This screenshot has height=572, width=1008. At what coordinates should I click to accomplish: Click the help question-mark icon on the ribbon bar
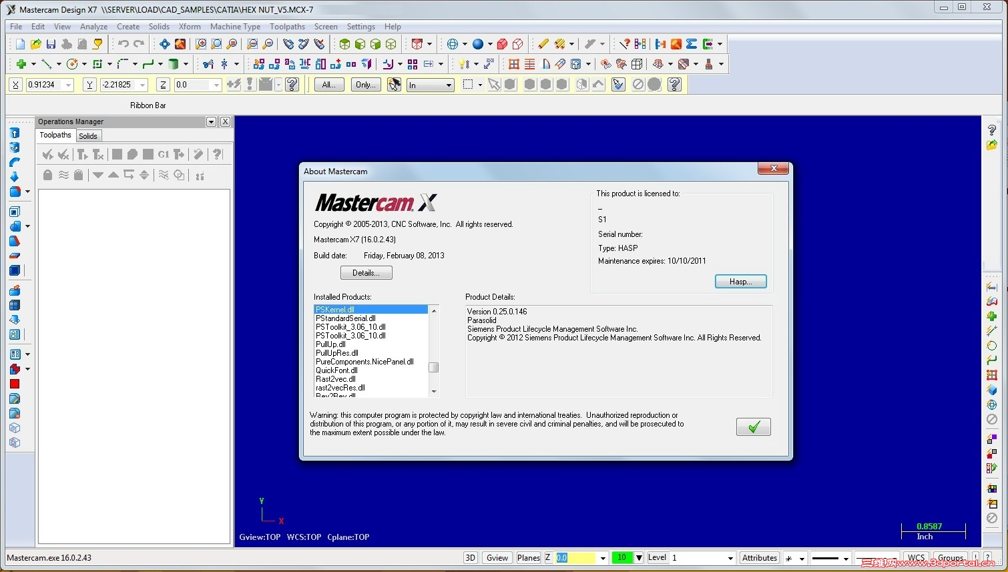pos(292,85)
